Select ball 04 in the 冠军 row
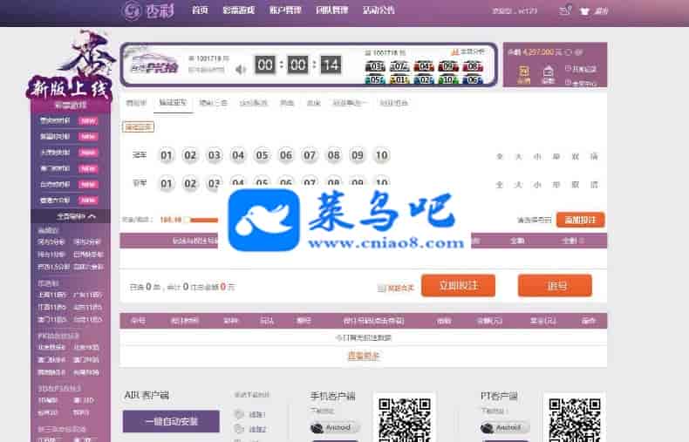Viewport: 689px width, 442px height. tap(238, 155)
